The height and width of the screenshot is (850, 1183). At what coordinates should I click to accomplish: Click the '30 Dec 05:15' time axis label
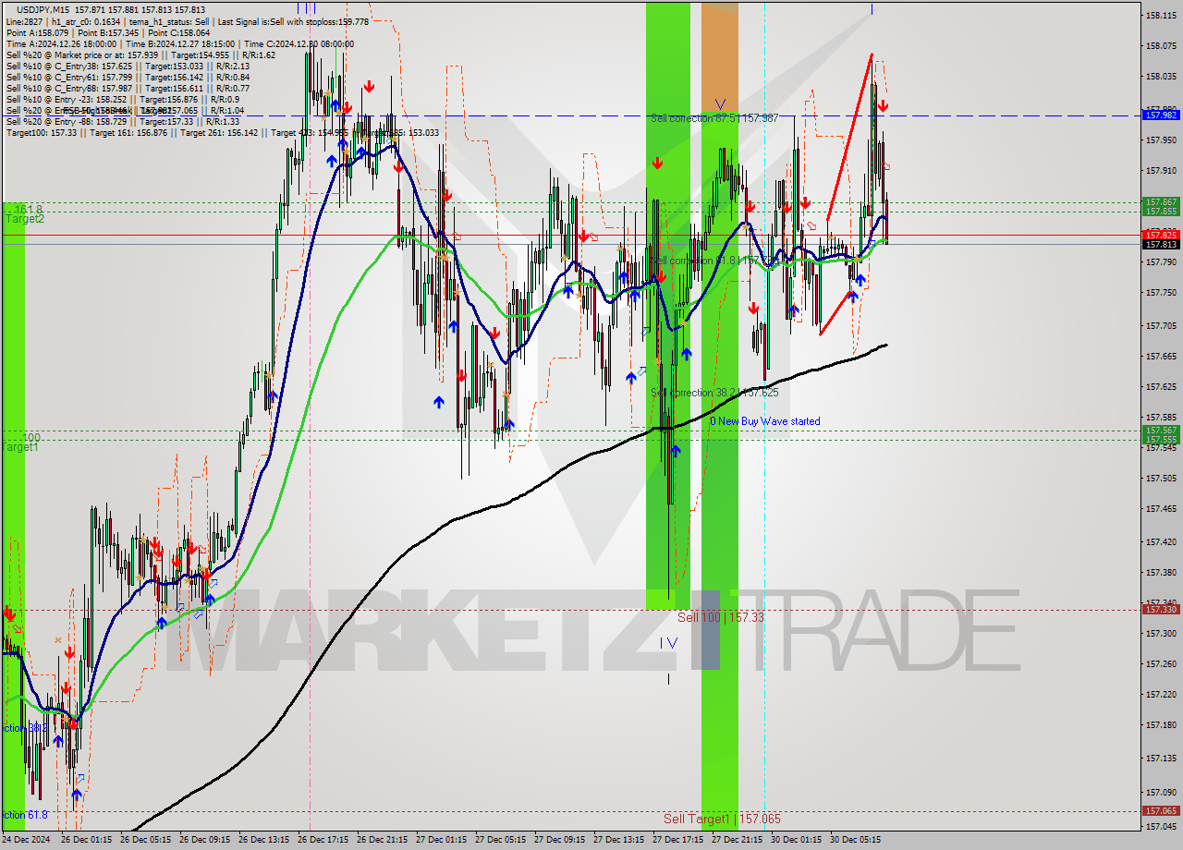pos(855,840)
